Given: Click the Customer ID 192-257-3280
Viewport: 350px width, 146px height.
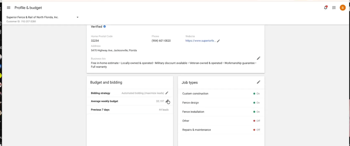Looking at the screenshot, I should pyautogui.click(x=21, y=22).
